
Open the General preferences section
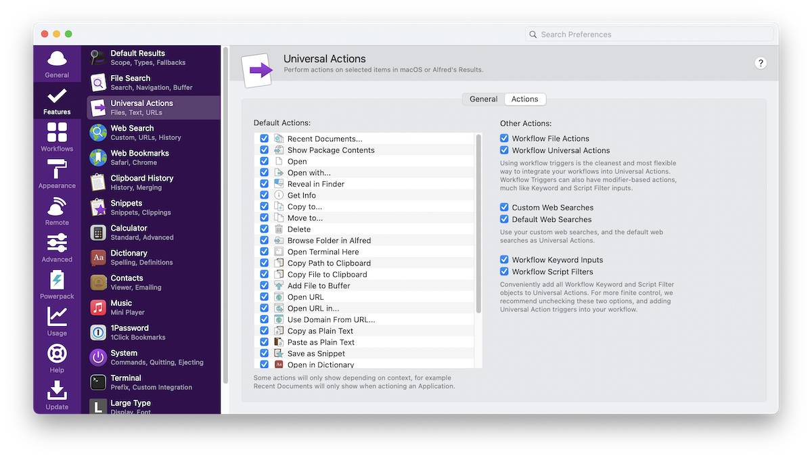pyautogui.click(x=57, y=64)
